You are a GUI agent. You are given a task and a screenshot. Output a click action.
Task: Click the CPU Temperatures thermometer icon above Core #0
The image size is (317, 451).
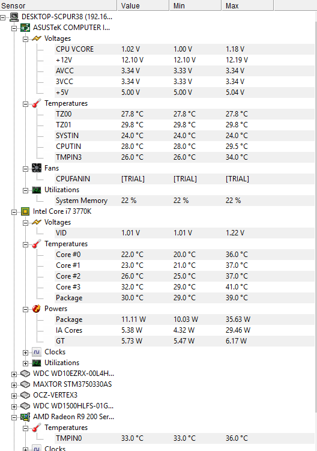pos(37,244)
